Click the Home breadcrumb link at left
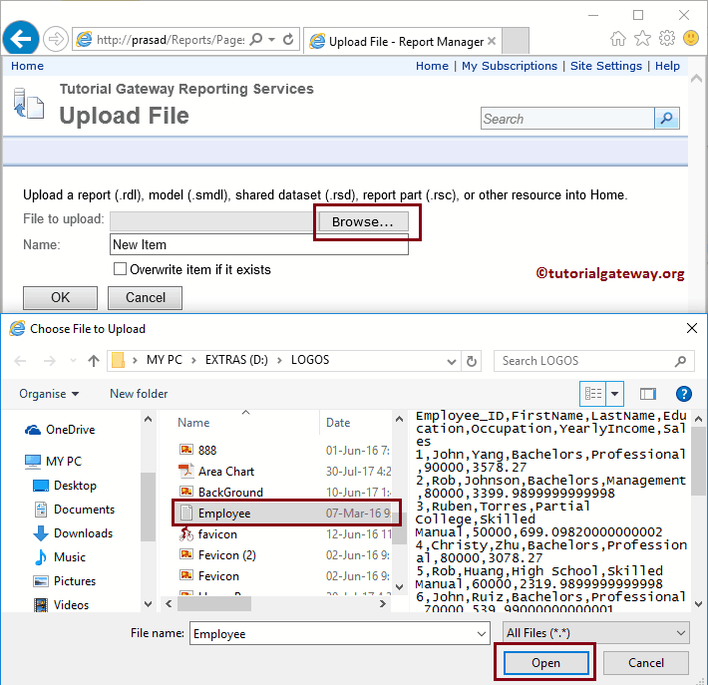Image resolution: width=708 pixels, height=685 pixels. click(27, 66)
